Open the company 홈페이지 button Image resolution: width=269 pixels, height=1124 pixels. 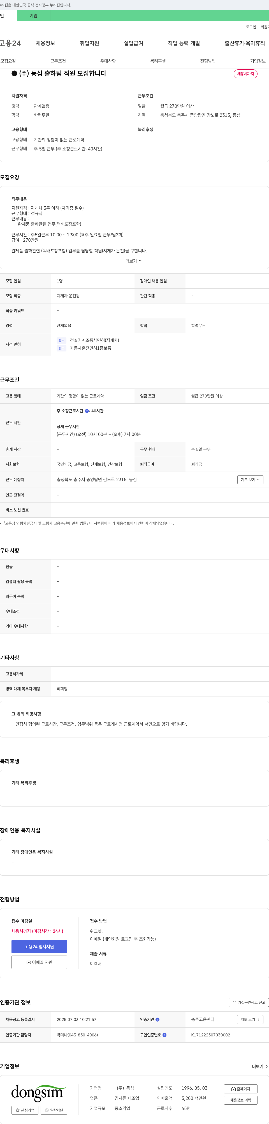pos(240,1089)
